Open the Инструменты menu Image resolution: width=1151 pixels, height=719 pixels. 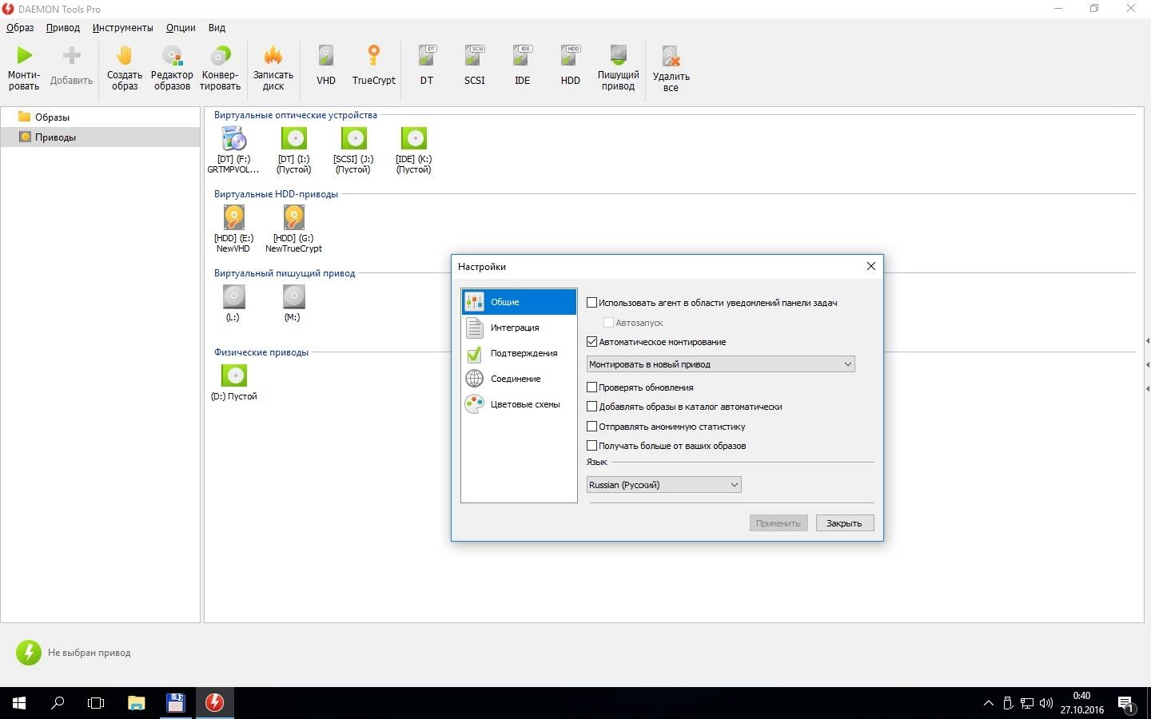pyautogui.click(x=122, y=27)
